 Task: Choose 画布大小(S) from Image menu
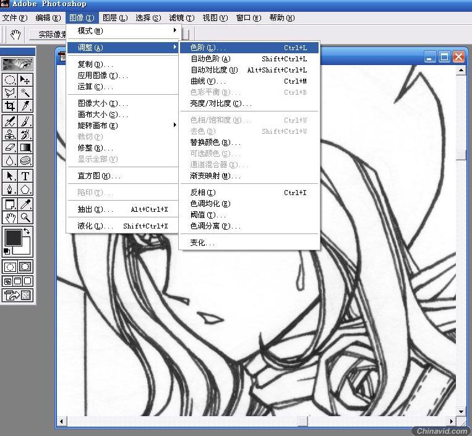click(x=122, y=115)
